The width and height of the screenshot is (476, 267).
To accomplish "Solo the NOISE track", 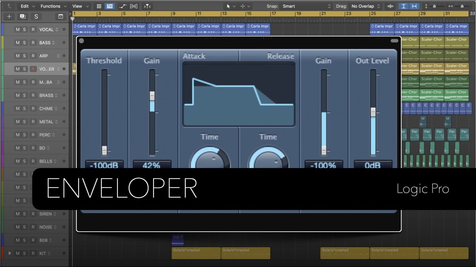I will point(25,227).
